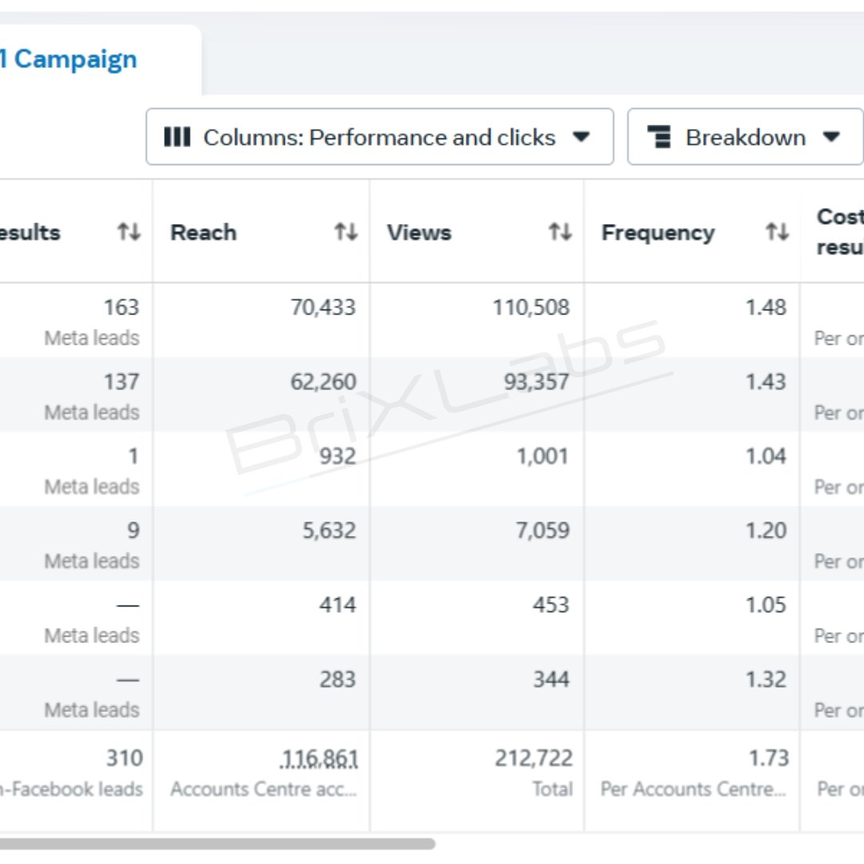The width and height of the screenshot is (864, 864).
Task: Switch to the 1 Campaign tab
Action: tap(68, 59)
